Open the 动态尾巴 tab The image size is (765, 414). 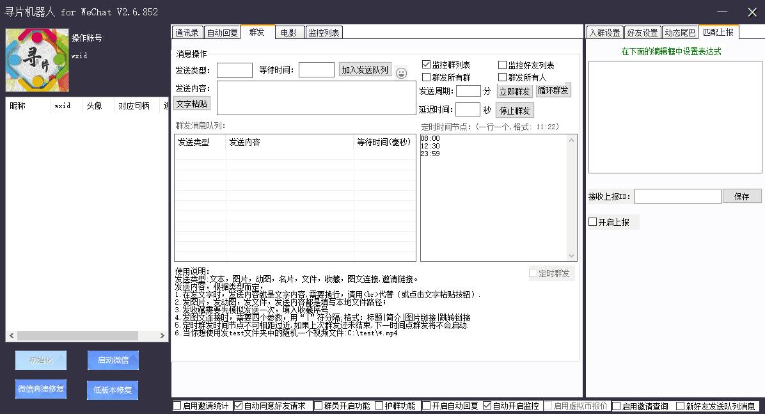point(680,33)
